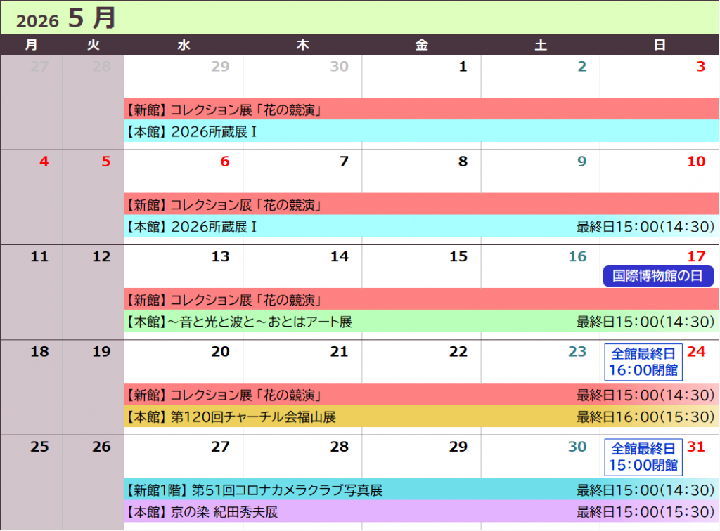Image resolution: width=720 pixels, height=531 pixels.
Task: Open the コロナカメラクラブ写真展 event bar
Action: coord(420,490)
